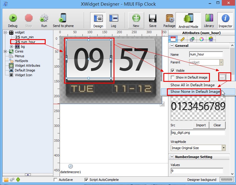
Task: Clear the Src image
Action: pos(217,125)
